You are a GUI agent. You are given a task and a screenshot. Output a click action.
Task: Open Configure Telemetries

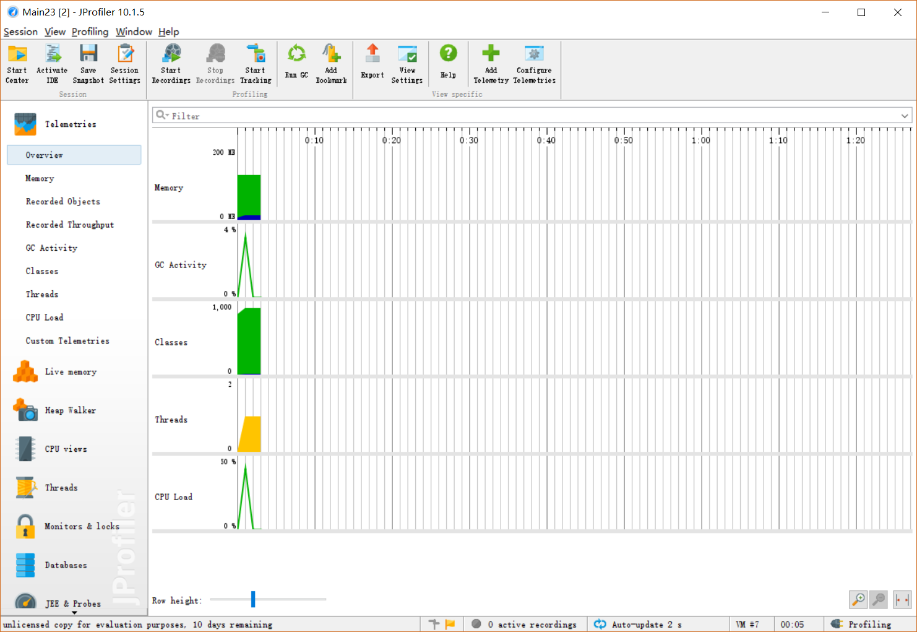[x=535, y=64]
